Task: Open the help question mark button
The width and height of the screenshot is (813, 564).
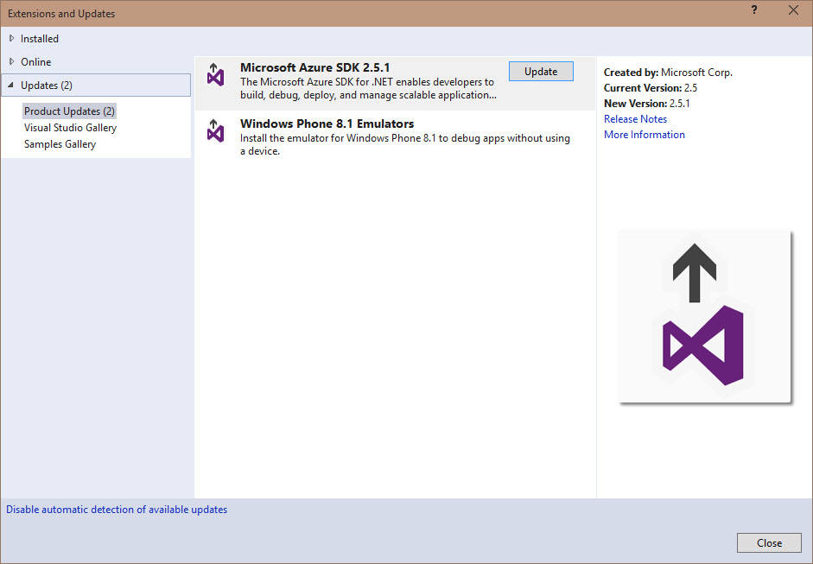Action: pyautogui.click(x=754, y=10)
